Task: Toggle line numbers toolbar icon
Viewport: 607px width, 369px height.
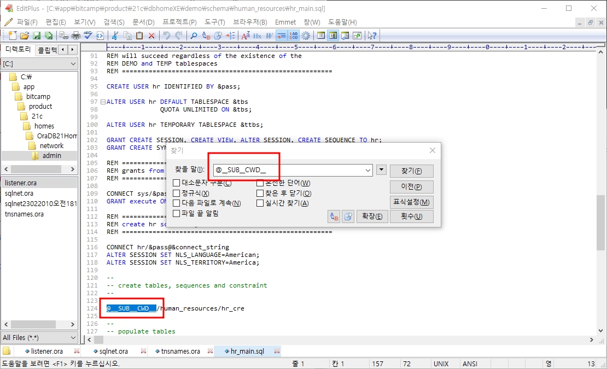Action: pos(294,36)
